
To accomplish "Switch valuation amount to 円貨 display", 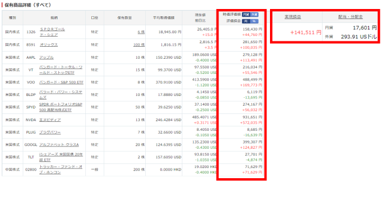I will coord(246,14).
